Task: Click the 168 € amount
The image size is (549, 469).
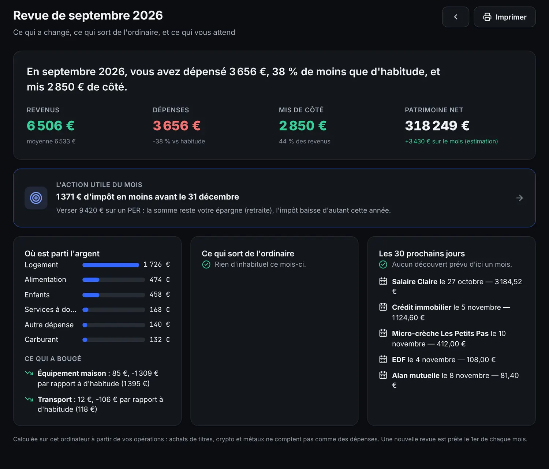Action: (x=160, y=309)
